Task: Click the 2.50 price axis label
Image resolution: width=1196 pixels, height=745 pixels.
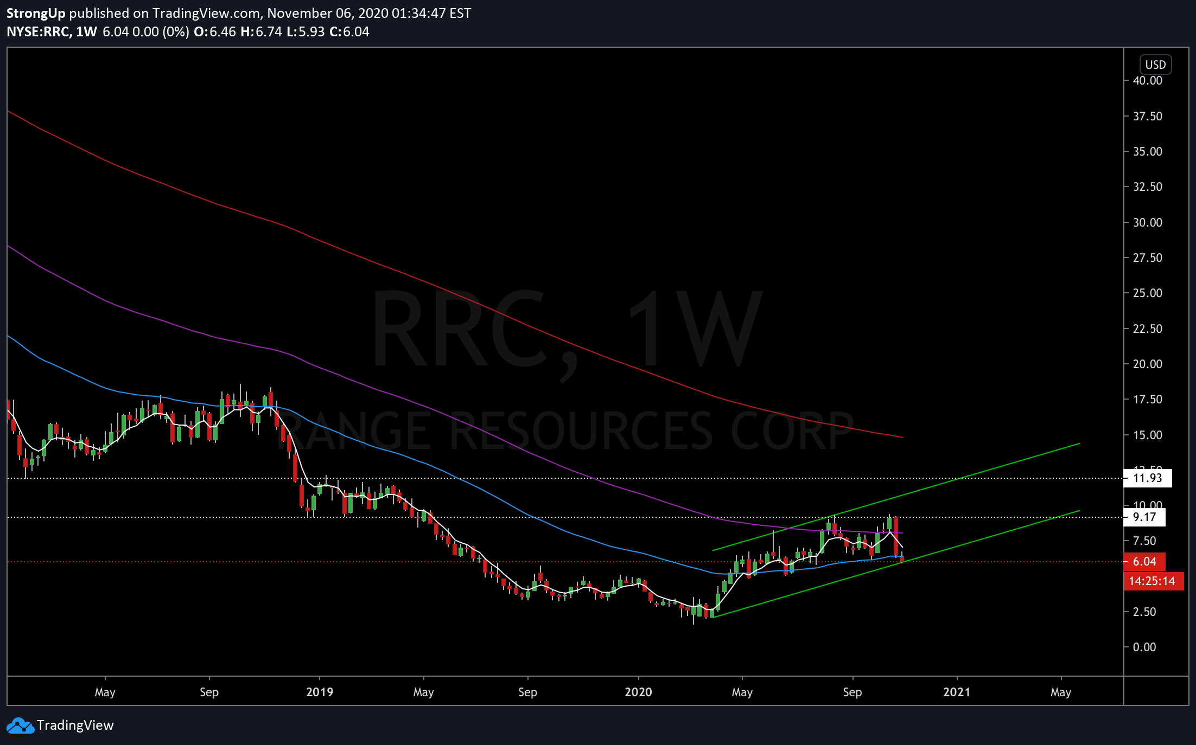Action: pyautogui.click(x=1144, y=612)
